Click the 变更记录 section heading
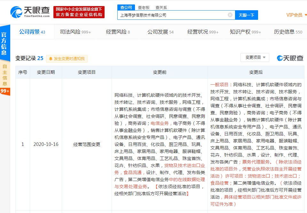The image size is (307, 213). (29, 58)
